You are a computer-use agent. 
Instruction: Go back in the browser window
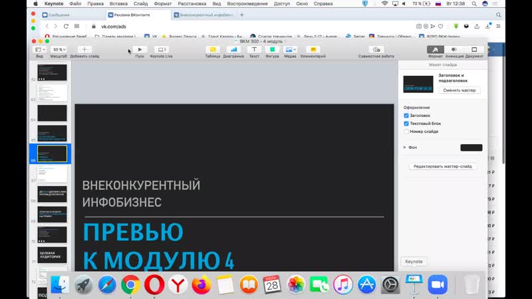pyautogui.click(x=47, y=26)
